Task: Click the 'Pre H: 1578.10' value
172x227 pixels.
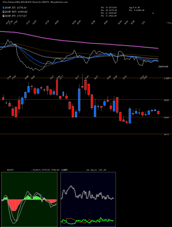Action: coord(109,10)
